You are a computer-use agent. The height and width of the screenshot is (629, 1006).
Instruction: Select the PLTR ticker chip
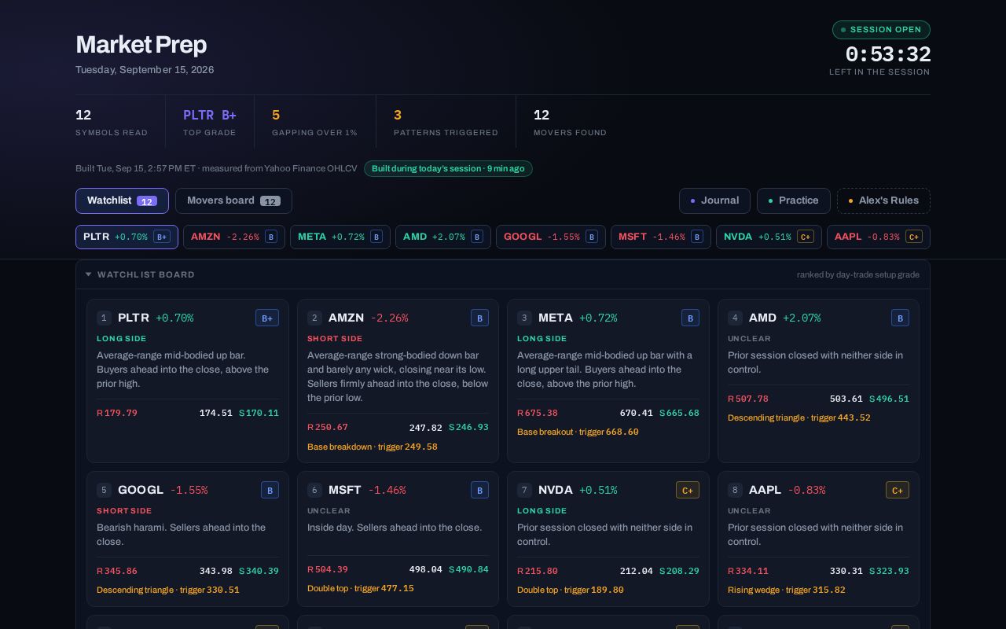[127, 237]
